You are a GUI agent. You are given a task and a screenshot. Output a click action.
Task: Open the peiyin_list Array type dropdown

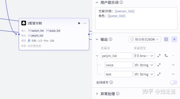click(x=144, y=56)
